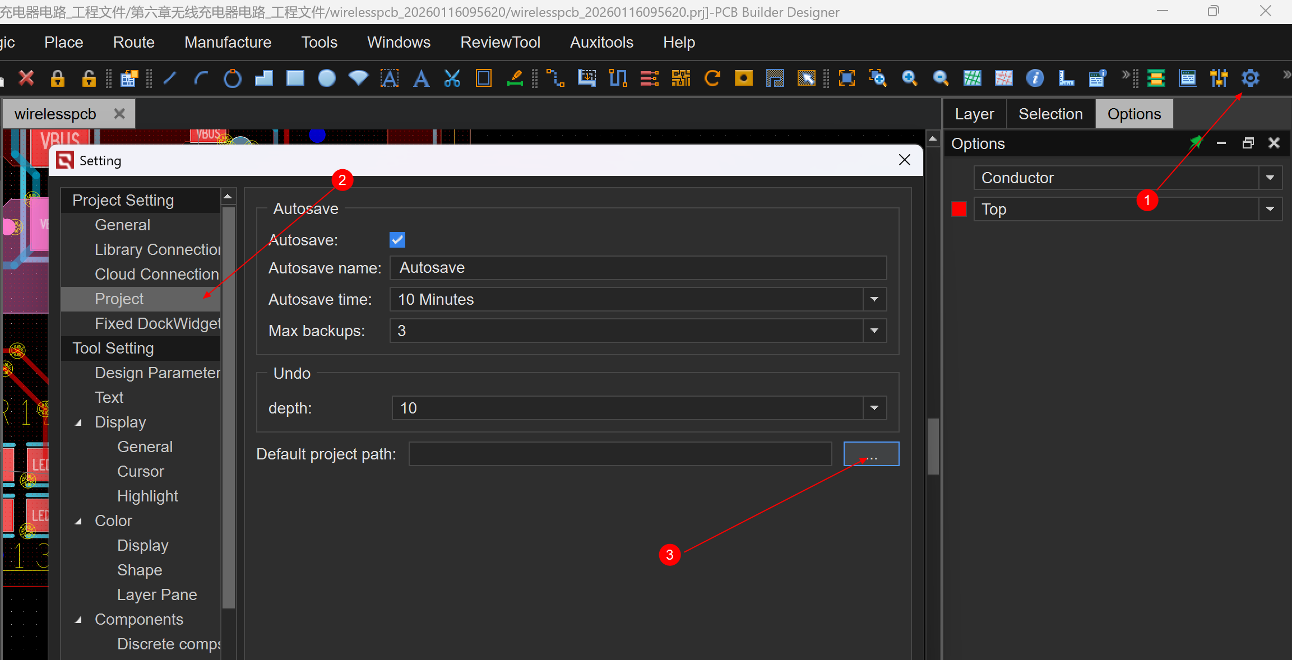Select the arc drawing tool
This screenshot has height=660, width=1292.
tap(201, 78)
